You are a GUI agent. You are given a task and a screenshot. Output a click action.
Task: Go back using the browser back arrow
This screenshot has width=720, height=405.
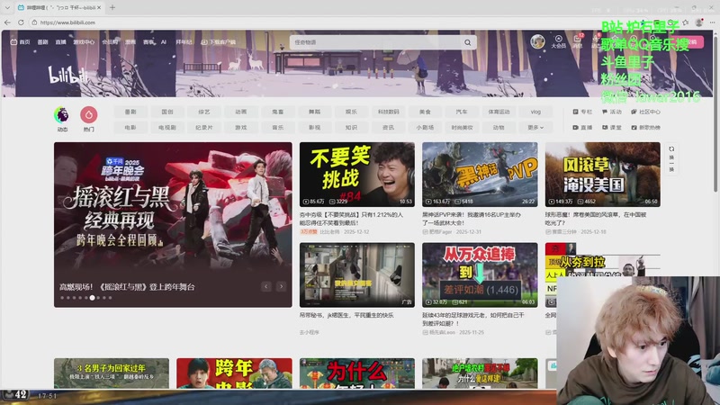point(7,22)
